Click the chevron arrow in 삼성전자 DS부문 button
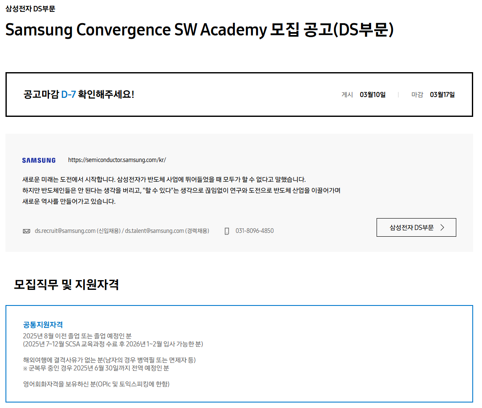The width and height of the screenshot is (482, 408). coord(442,227)
